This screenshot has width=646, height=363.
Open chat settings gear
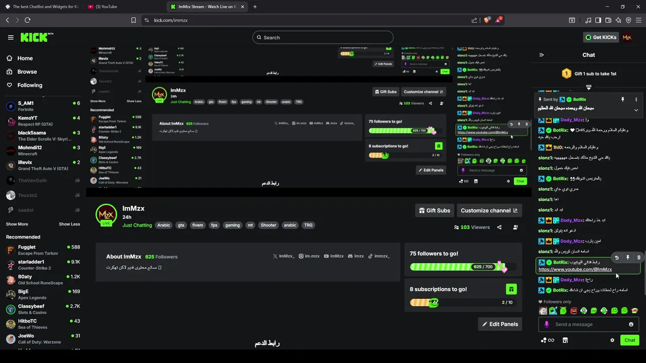coord(612,340)
